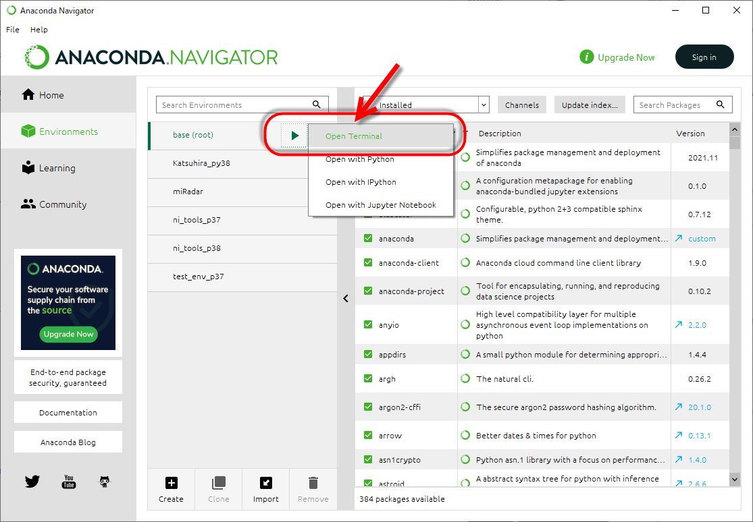753x522 pixels.
Task: Click the Upgrade Now header link
Action: [626, 57]
